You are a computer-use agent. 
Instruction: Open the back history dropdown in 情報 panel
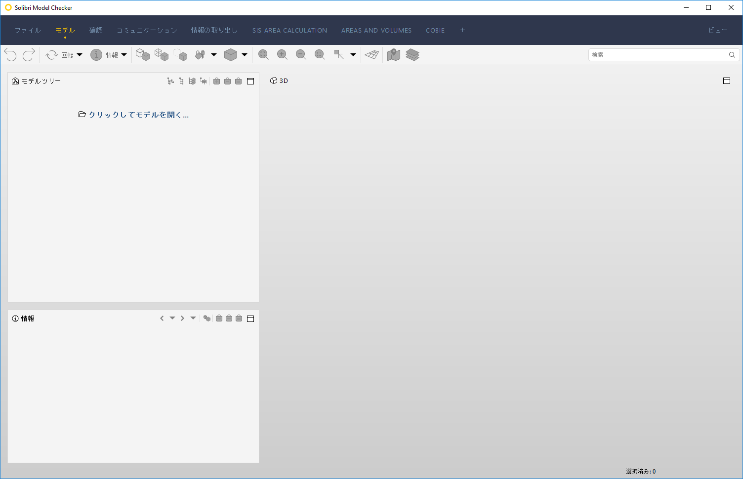coord(172,319)
